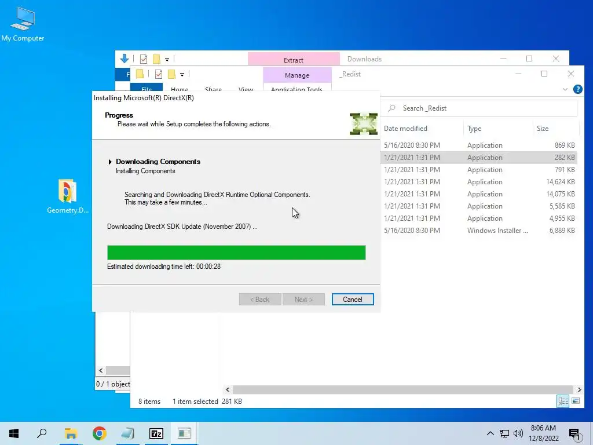Viewport: 593px width, 445px height.
Task: Open File Explorer from the taskbar
Action: click(71, 433)
